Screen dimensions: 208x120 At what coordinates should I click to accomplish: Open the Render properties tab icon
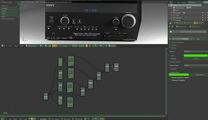coord(175,23)
